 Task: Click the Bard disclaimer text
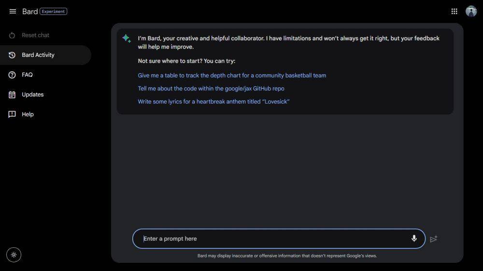coord(287,256)
